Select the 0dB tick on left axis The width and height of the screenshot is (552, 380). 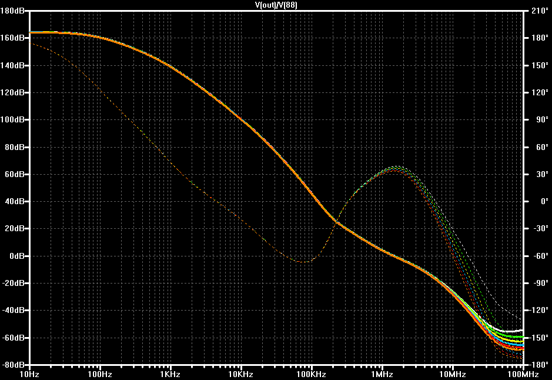click(16, 256)
